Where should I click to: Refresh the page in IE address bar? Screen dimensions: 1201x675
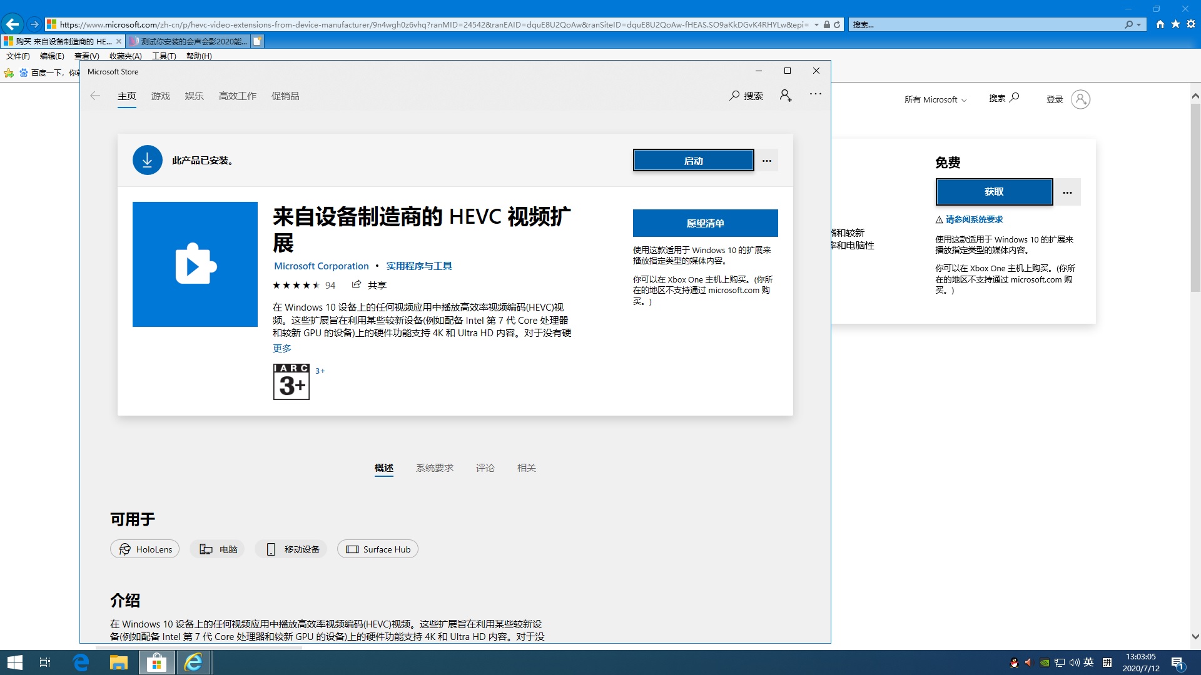[837, 24]
